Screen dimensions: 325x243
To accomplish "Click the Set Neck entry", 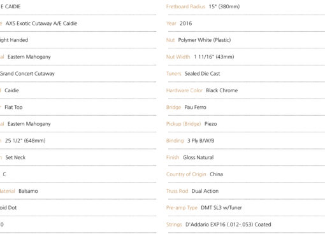I will 15,157.
